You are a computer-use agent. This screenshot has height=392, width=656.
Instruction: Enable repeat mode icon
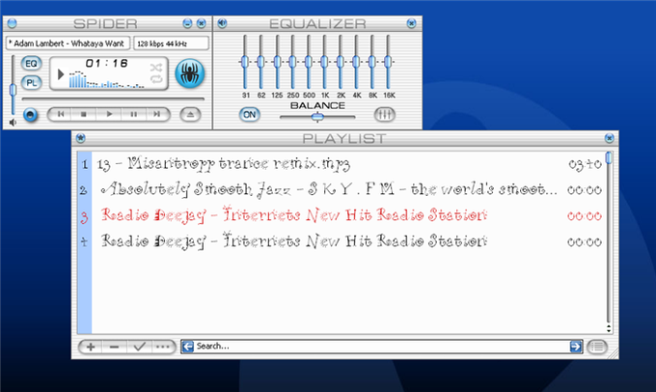[156, 79]
